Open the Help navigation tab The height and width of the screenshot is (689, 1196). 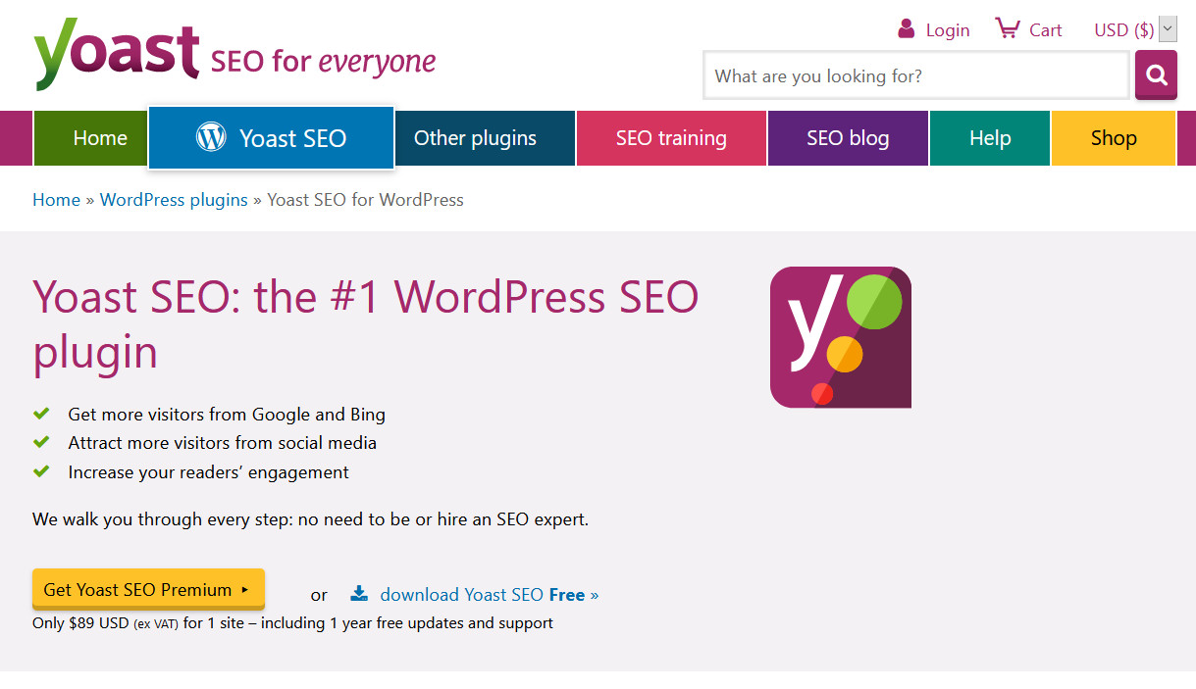coord(990,138)
